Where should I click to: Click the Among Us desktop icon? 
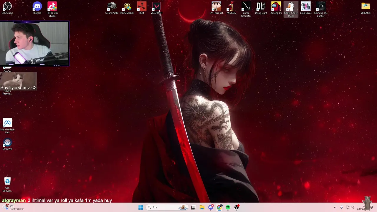click(276, 8)
